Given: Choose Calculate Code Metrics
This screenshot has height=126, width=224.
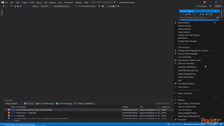Looking at the screenshot, I should coord(199,67).
